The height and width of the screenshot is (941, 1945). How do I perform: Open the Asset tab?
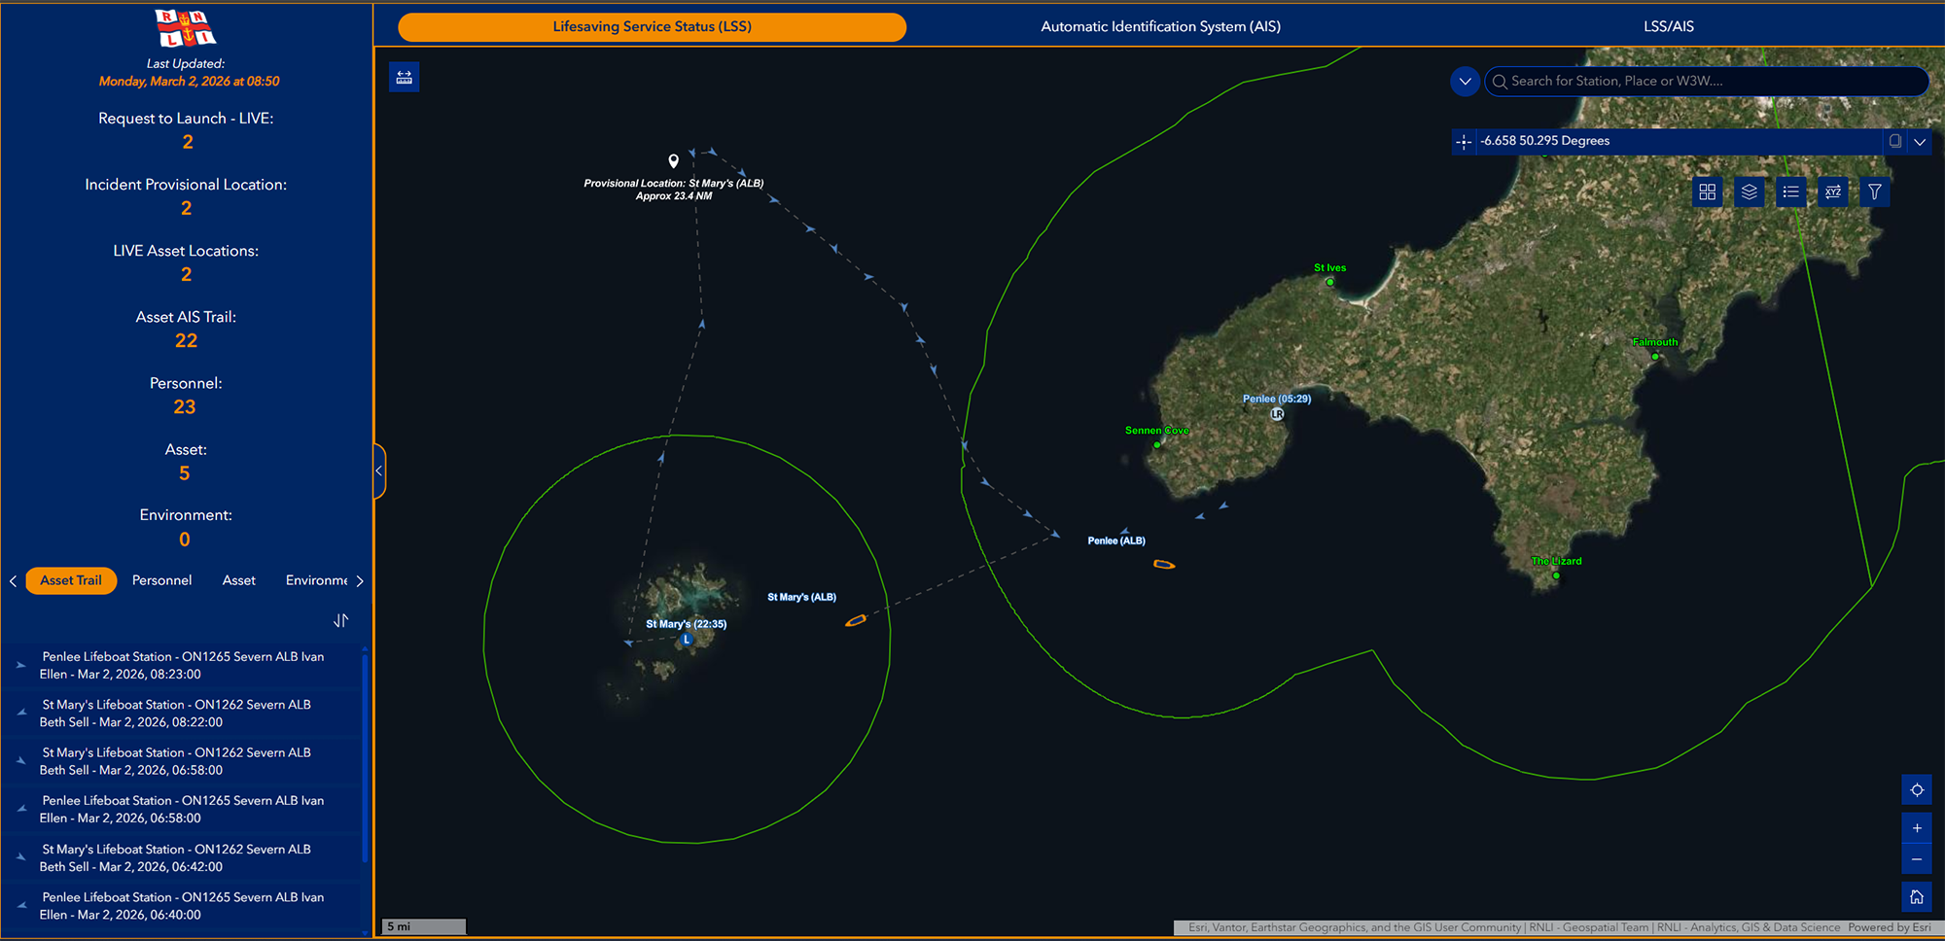click(x=238, y=580)
